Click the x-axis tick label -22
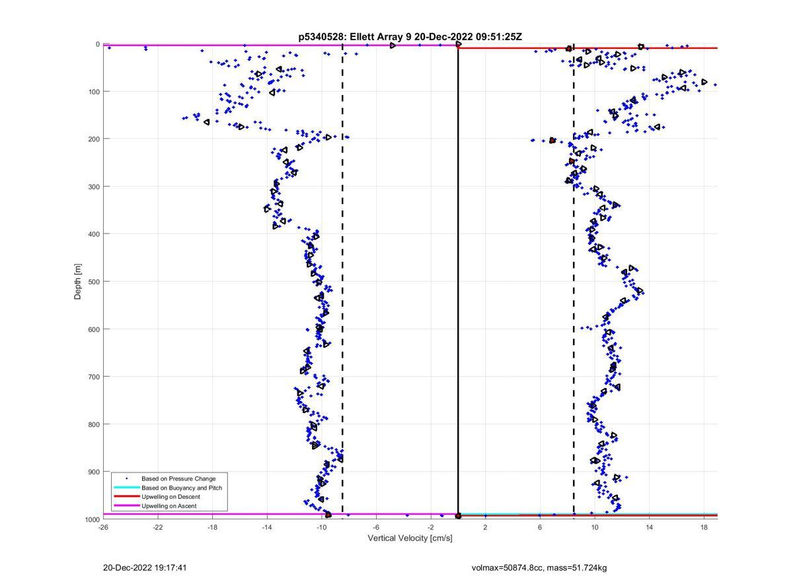The width and height of the screenshot is (793, 584). 158,527
